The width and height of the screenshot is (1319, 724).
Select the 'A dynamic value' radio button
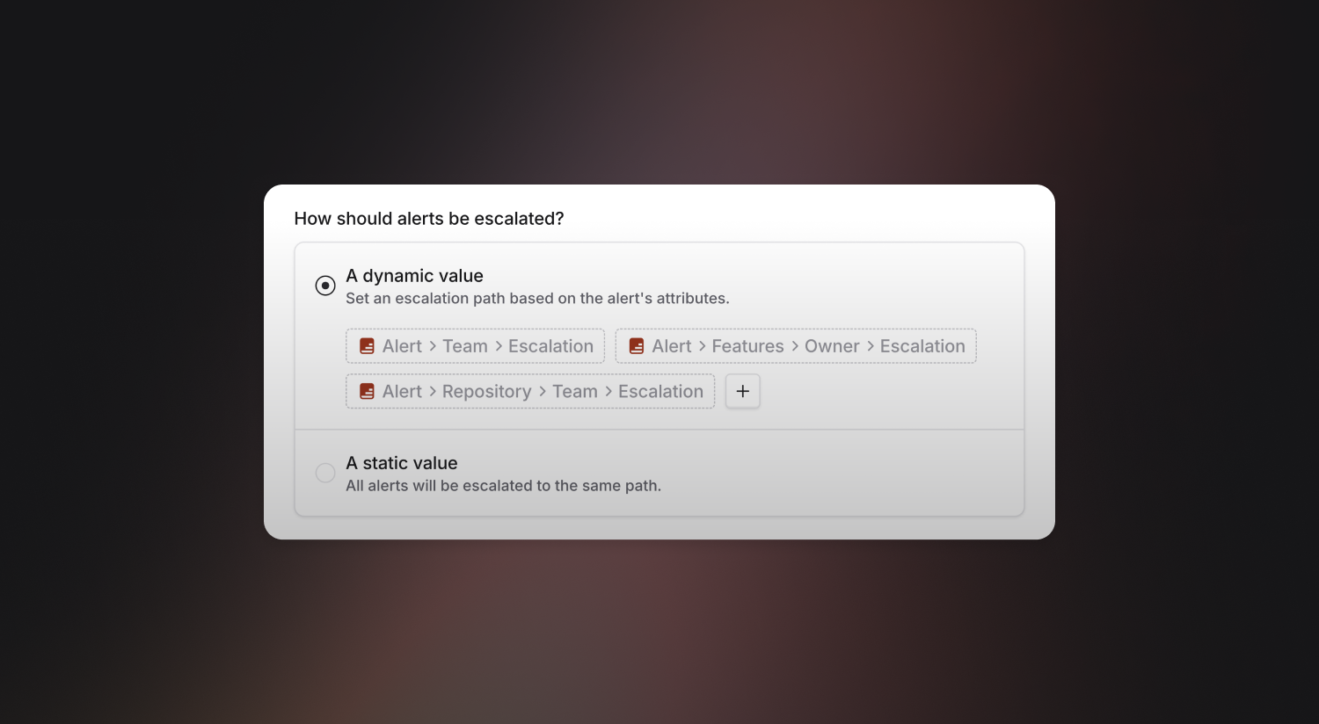325,286
